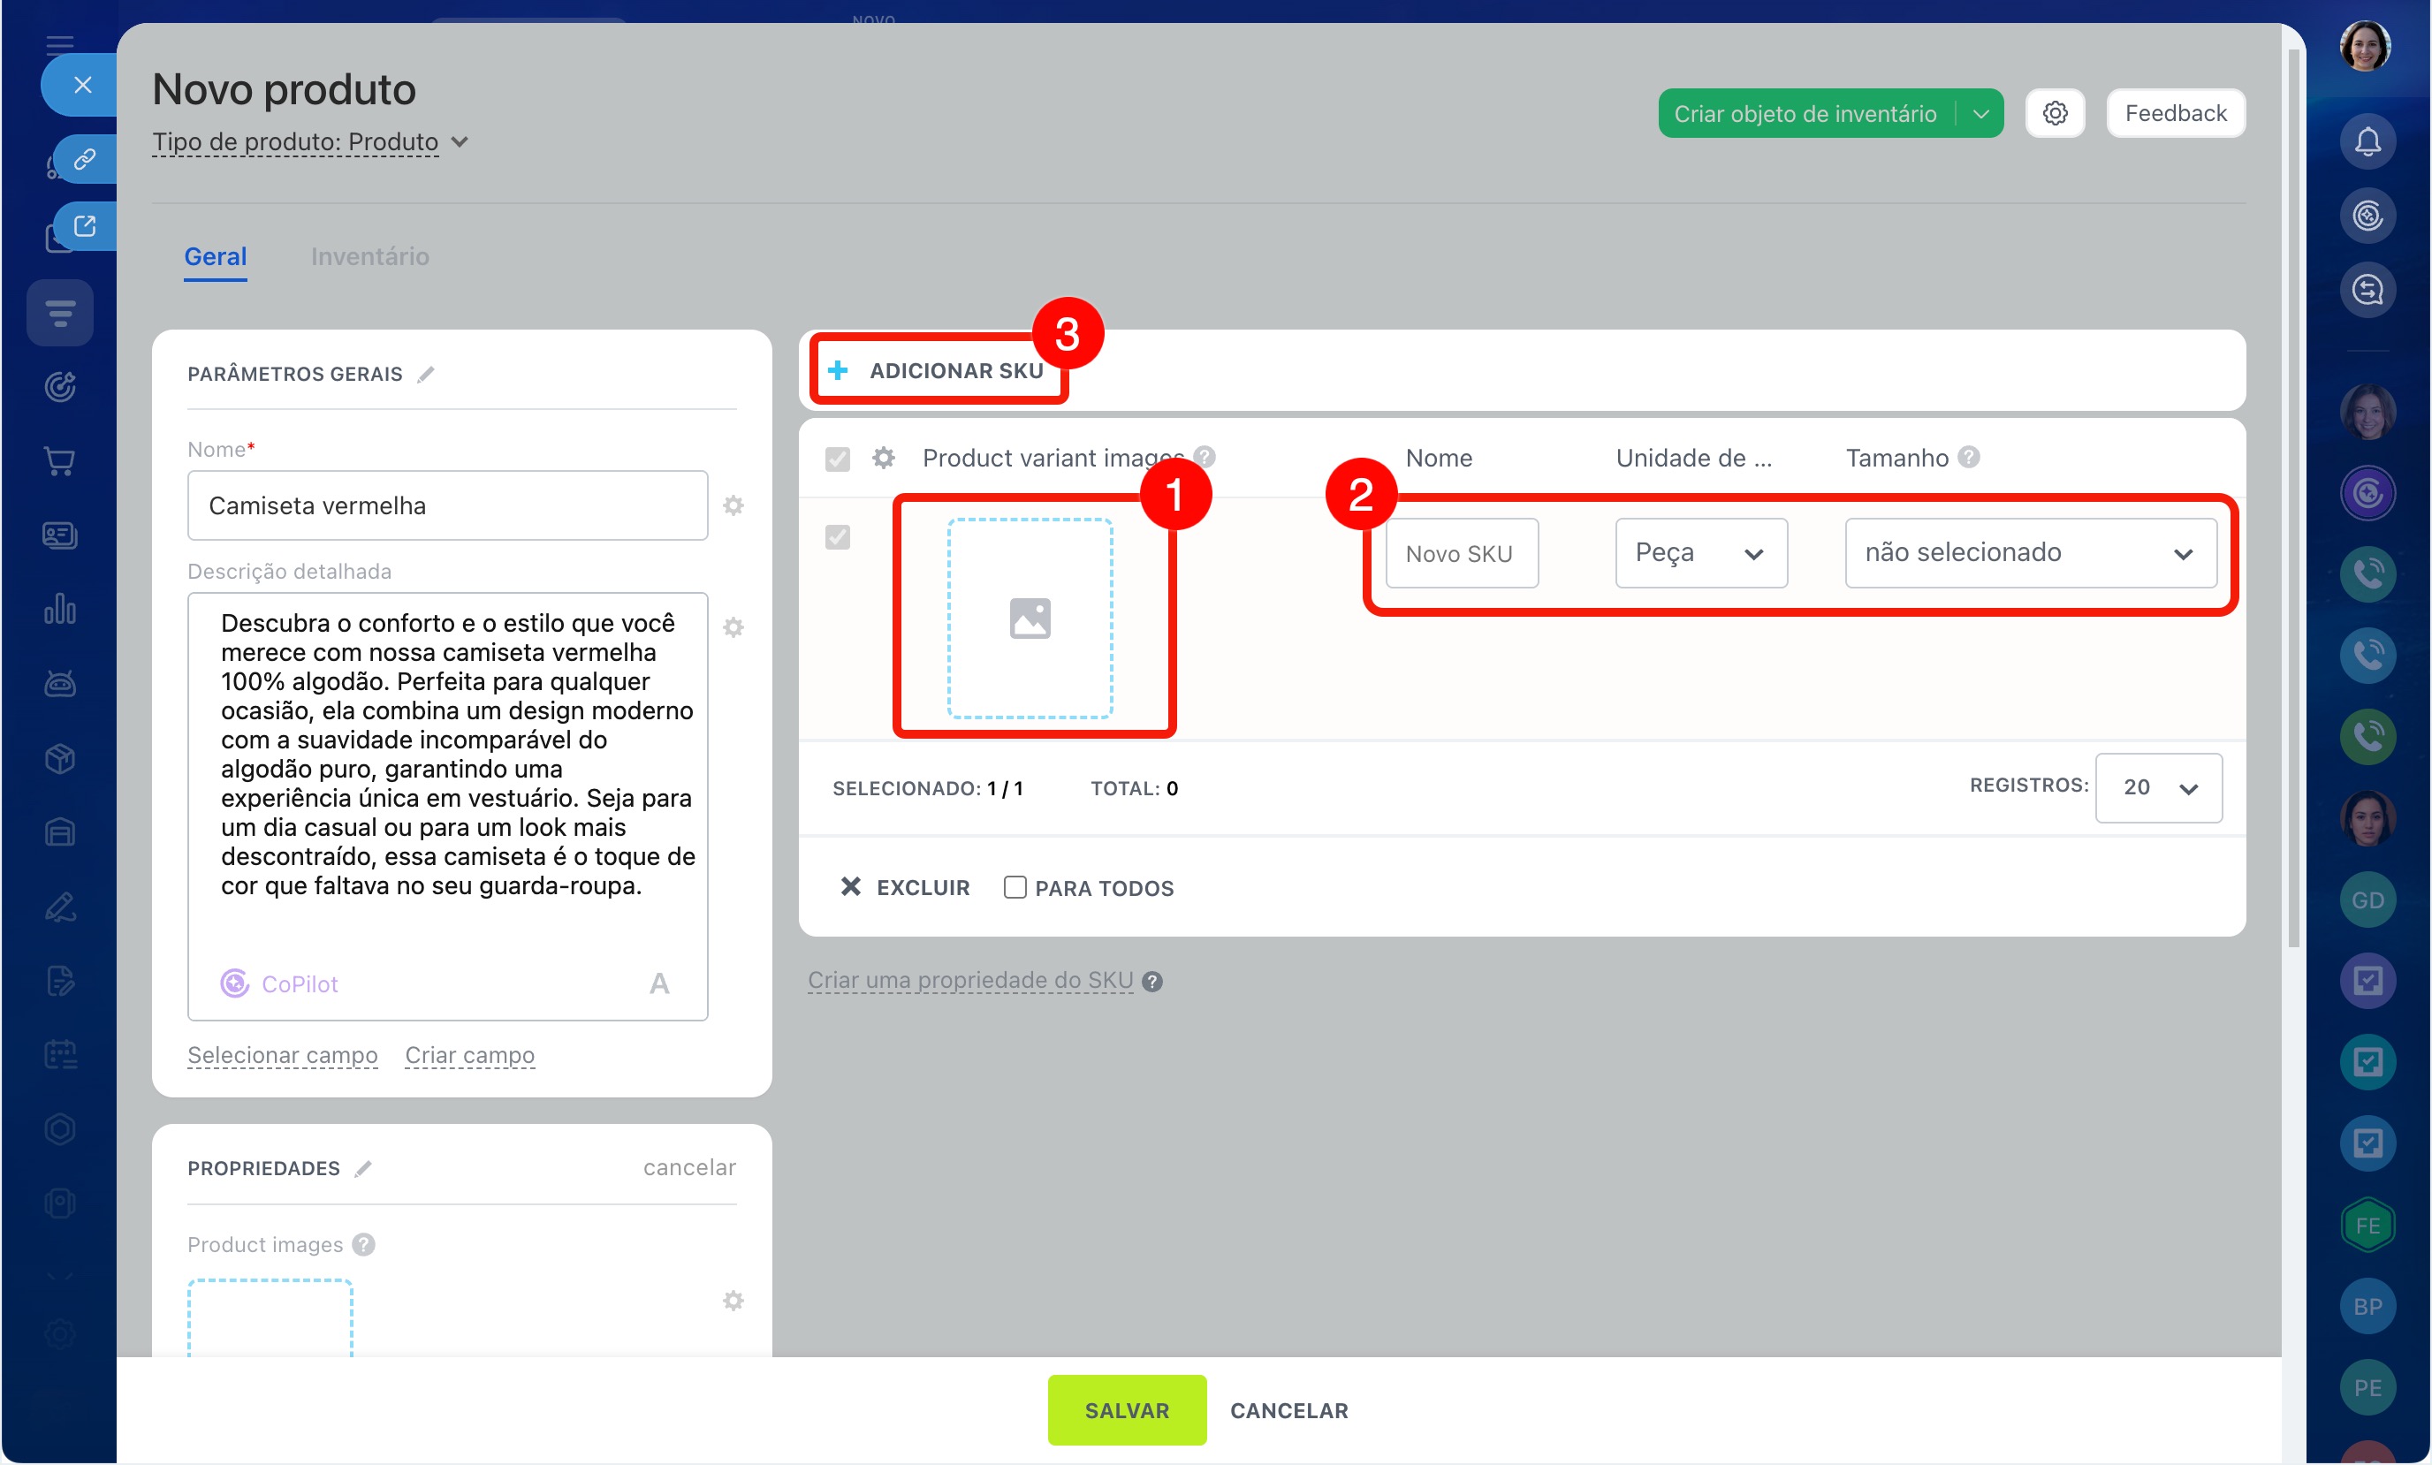2432x1465 pixels.
Task: Open SKU grid column settings gear
Action: (x=884, y=458)
